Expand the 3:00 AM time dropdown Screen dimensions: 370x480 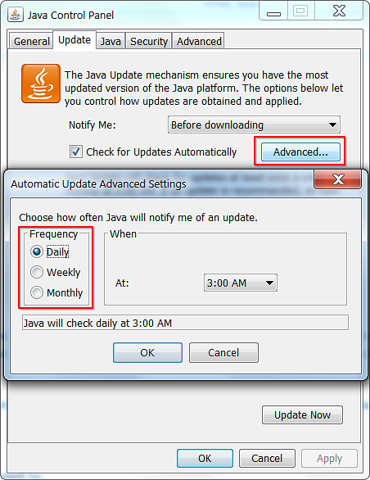coord(241,283)
